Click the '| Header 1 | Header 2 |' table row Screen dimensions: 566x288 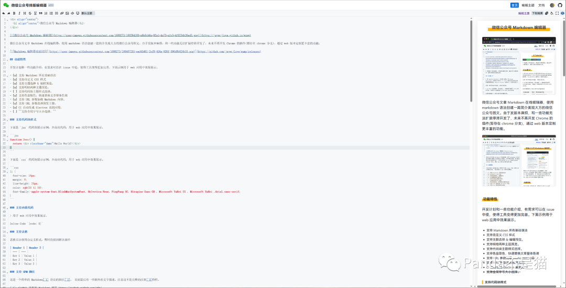coord(27,248)
